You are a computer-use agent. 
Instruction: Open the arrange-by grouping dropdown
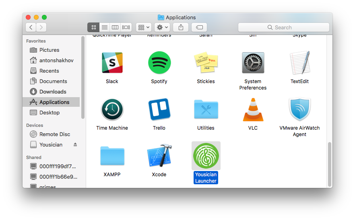click(x=143, y=27)
